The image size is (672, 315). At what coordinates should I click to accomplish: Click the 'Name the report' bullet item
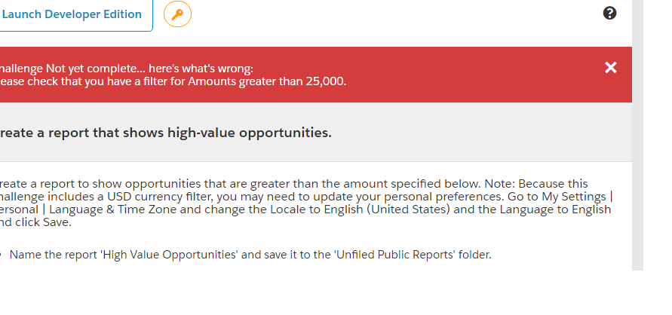[250, 255]
